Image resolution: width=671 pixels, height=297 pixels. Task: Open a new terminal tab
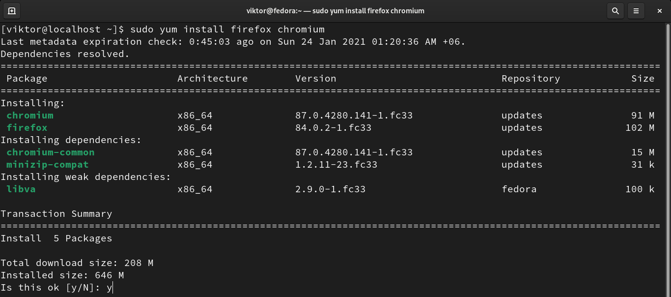(12, 10)
